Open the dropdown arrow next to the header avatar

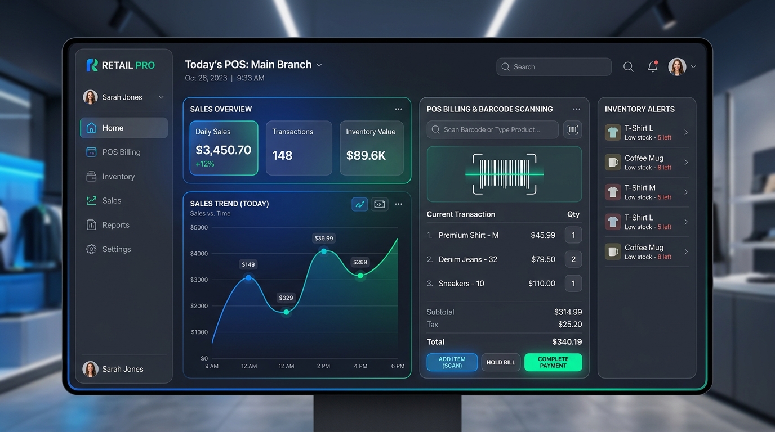pyautogui.click(x=693, y=66)
